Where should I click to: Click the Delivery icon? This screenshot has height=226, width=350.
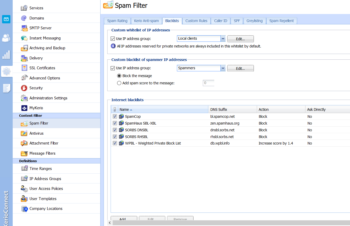tap(24, 58)
